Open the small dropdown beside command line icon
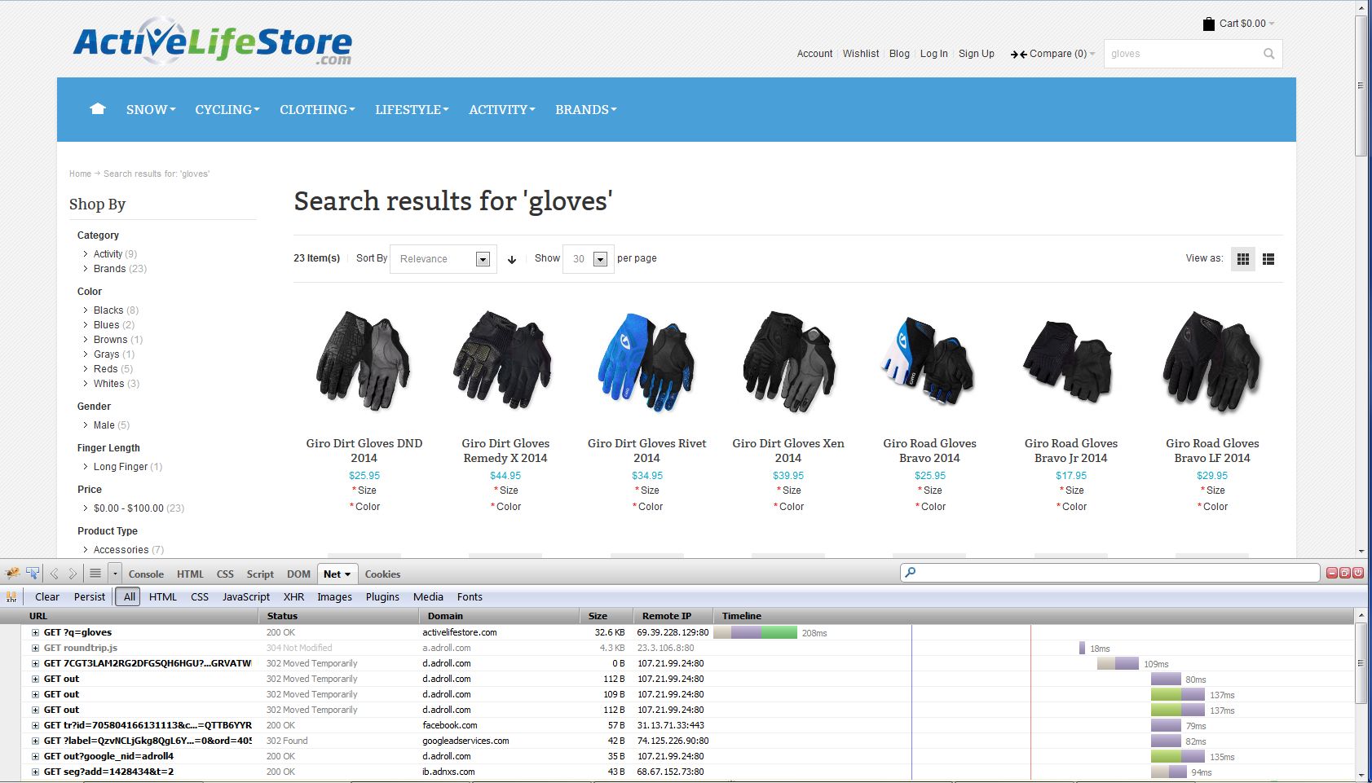 pos(115,574)
